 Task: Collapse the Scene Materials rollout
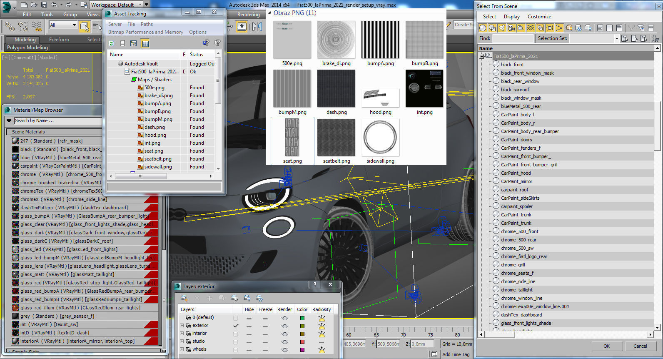pos(9,132)
